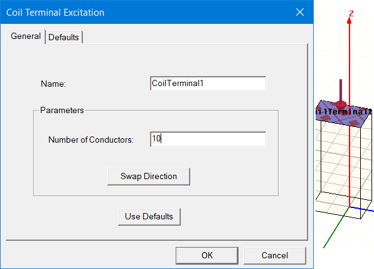Click the red Z axis arrowhead
This screenshot has width=374, height=269.
click(x=350, y=21)
